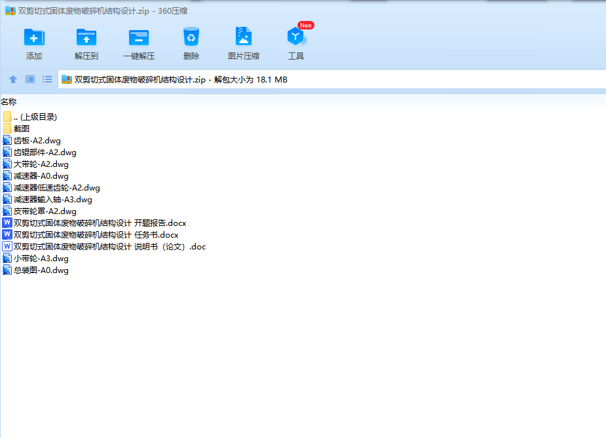This screenshot has width=606, height=438.
Task: Click the 解压到 label text
Action: click(86, 56)
